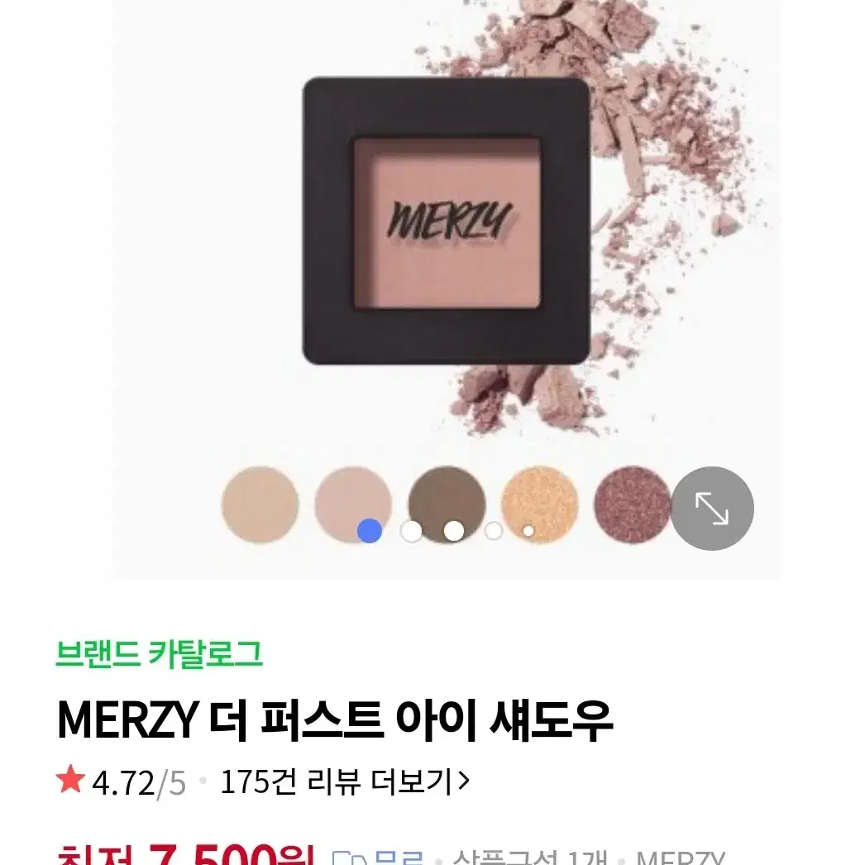Tap the gray expand-image arrows icon
Screen dimensions: 865x865
tap(712, 508)
